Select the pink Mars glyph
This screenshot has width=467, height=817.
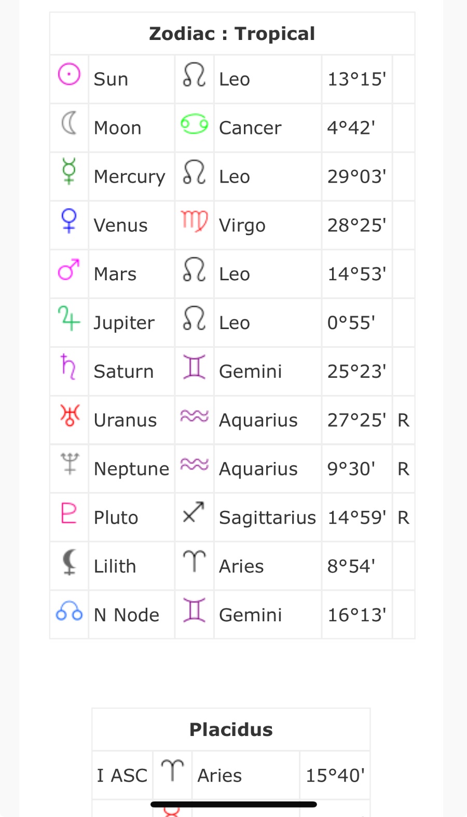point(69,269)
